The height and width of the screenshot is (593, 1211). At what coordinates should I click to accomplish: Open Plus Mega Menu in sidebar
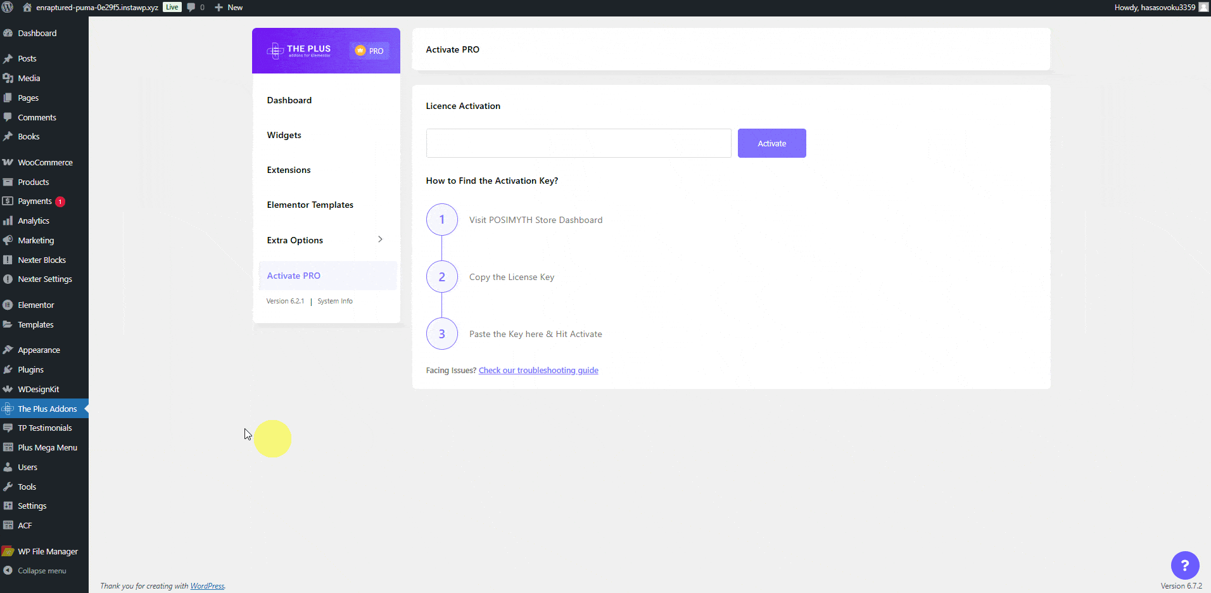tap(44, 448)
